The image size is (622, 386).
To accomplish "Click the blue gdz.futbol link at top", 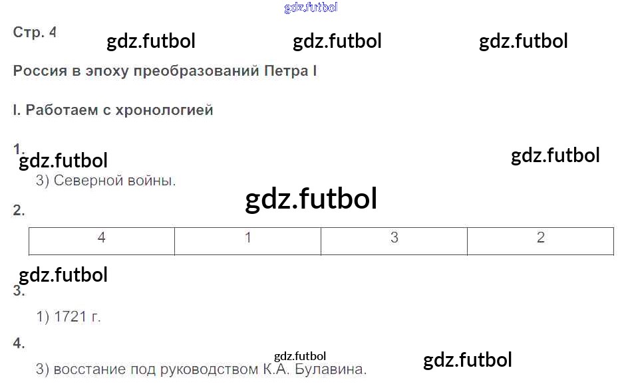I will [x=311, y=8].
